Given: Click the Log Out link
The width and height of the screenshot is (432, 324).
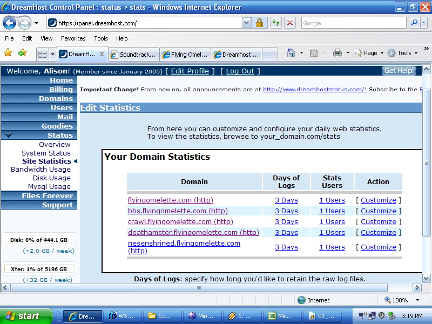Looking at the screenshot, I should pos(240,71).
